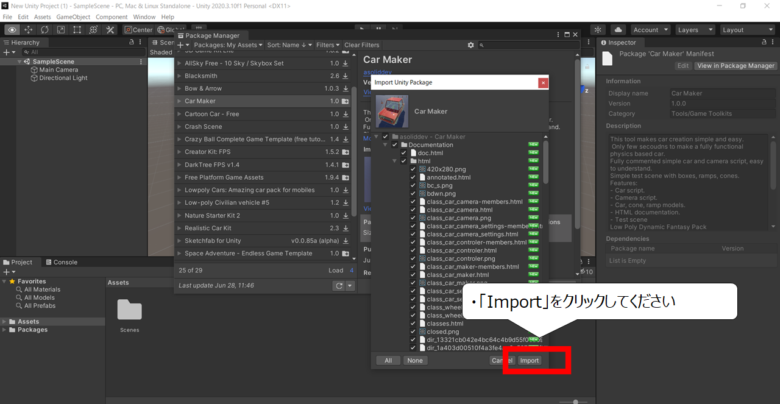Select Directional Light in the Hierarchy
Image resolution: width=780 pixels, height=404 pixels.
[63, 78]
